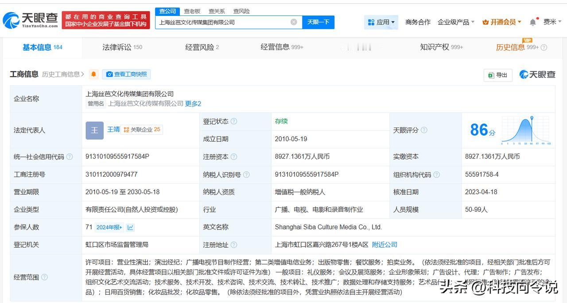Click the orange alert bell beside 历史工商信息
This screenshot has width=567, height=303.
[93, 74]
